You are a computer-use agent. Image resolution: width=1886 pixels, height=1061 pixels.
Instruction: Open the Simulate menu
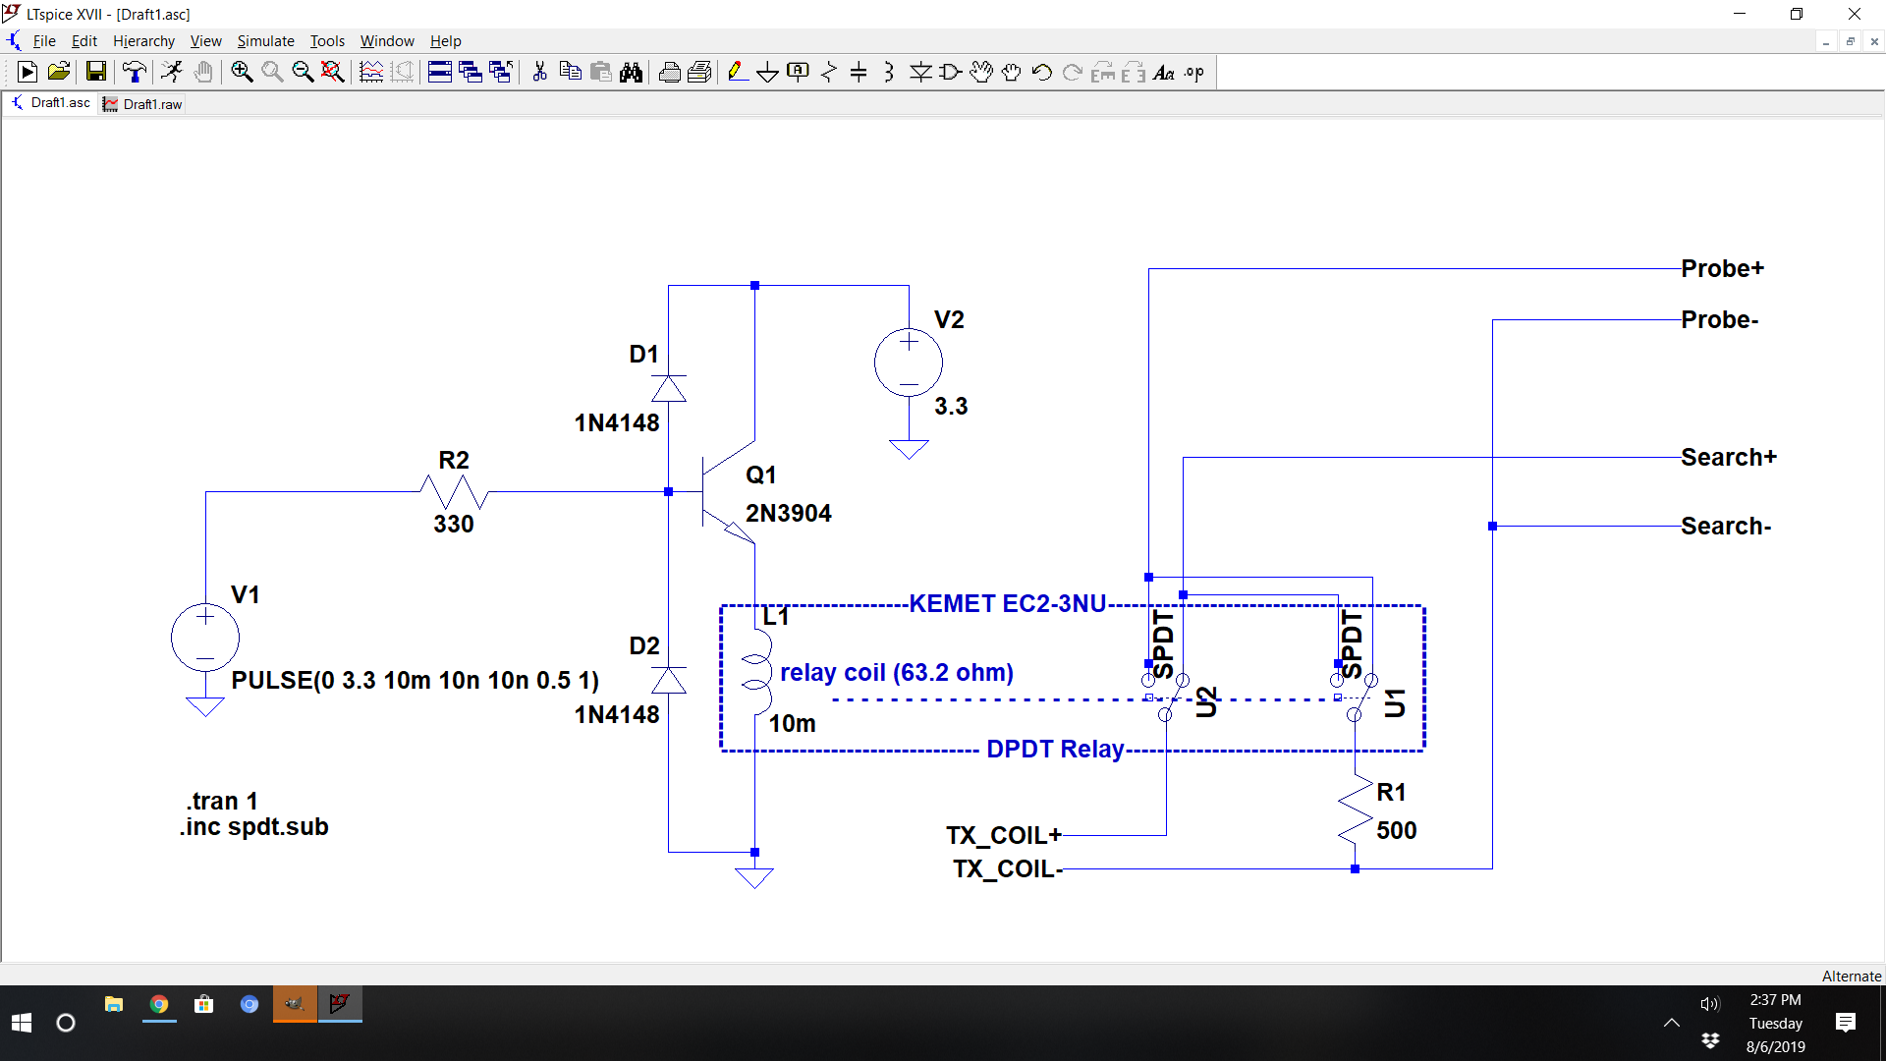pyautogui.click(x=265, y=41)
